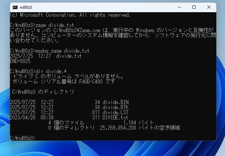This screenshot has width=225, height=156.
Task: Click the free space 25,269,854,208 line
Action: [x=114, y=127]
